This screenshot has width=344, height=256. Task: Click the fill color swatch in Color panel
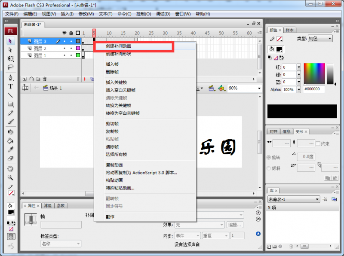(x=279, y=49)
